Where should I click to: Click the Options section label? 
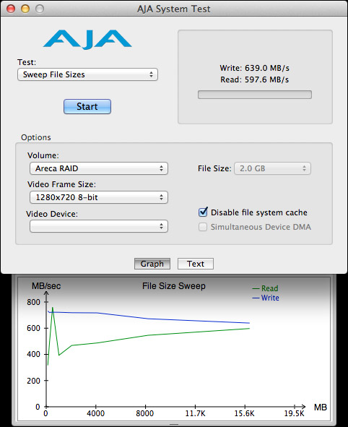click(36, 137)
